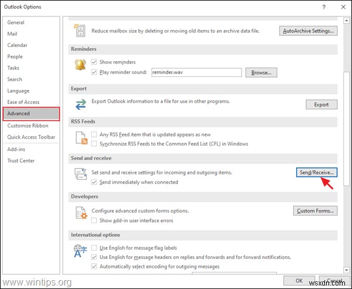Click the Developers custom forms gear icon
The width and height of the screenshot is (352, 289).
pyautogui.click(x=81, y=213)
